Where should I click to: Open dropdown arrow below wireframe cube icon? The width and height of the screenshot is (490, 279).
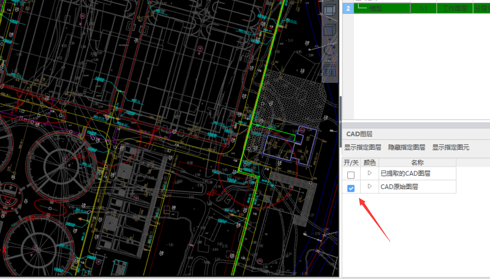[330, 20]
